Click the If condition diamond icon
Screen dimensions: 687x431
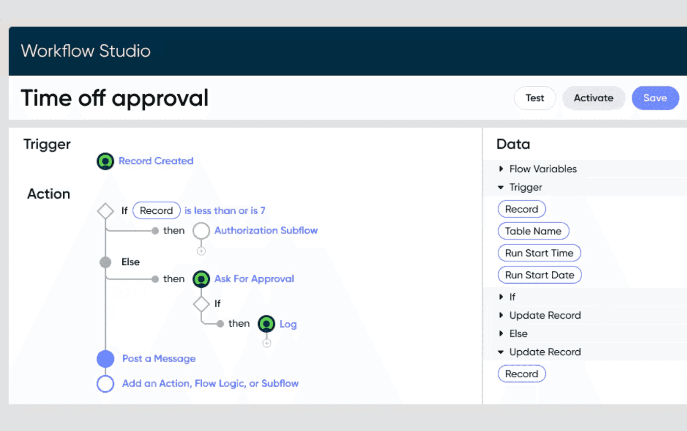105,210
